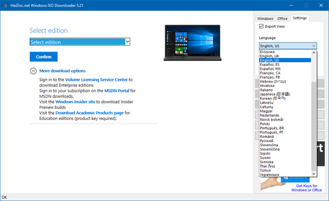The height and width of the screenshot is (201, 329).
Task: Click the language list scrollbar thumb
Action: coord(314,126)
